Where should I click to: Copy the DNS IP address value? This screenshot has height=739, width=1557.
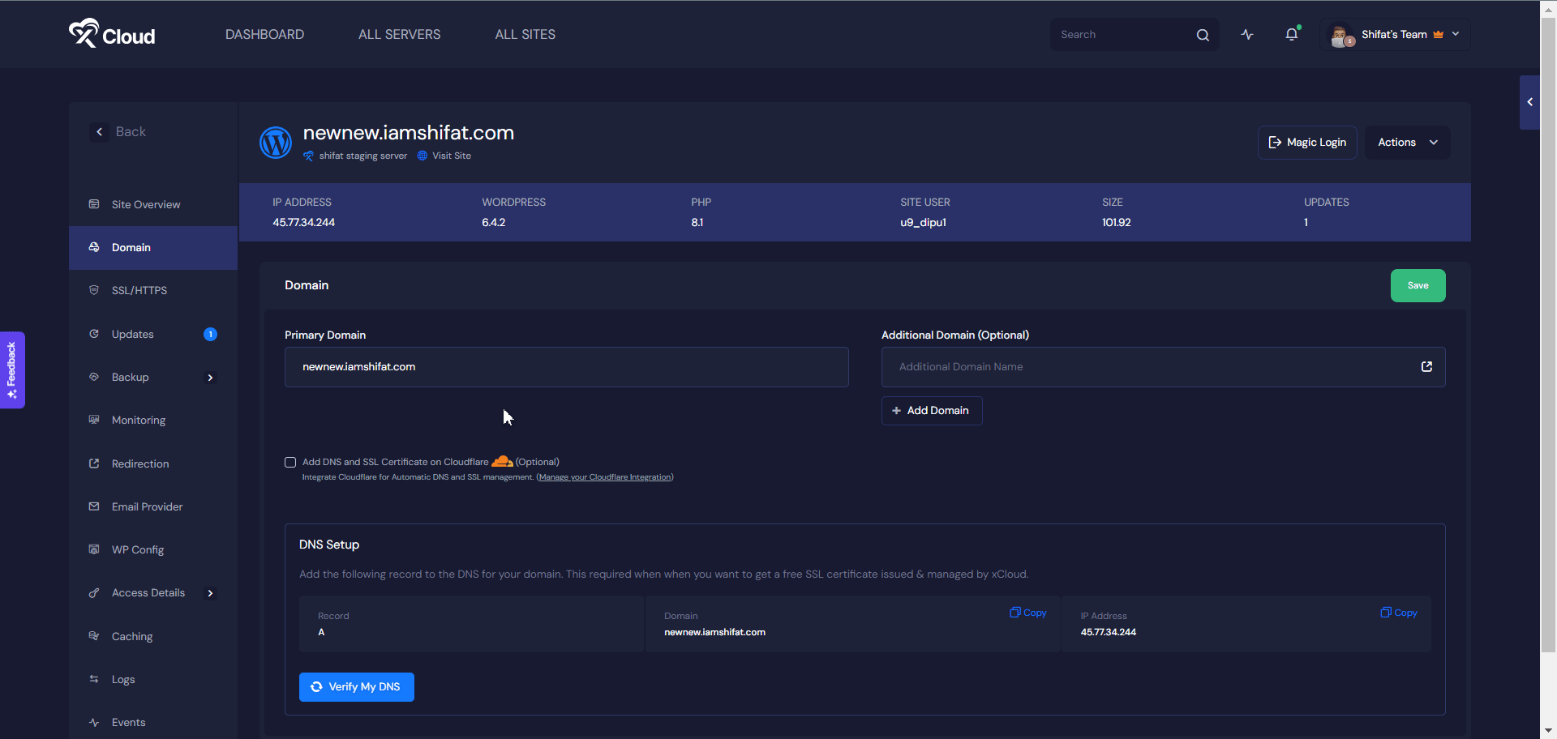click(1399, 613)
